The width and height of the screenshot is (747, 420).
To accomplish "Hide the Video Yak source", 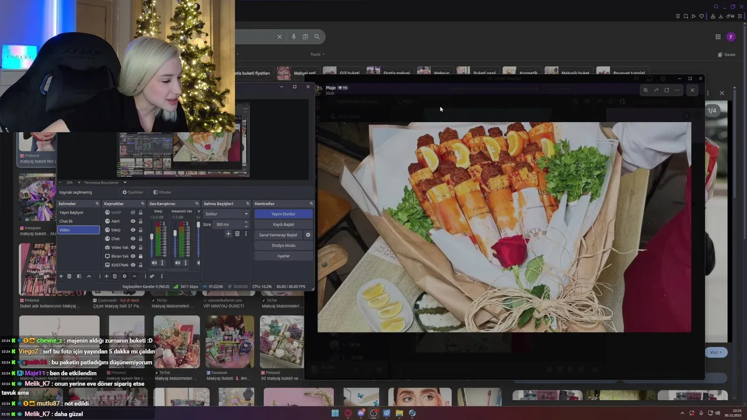I will pos(133,247).
